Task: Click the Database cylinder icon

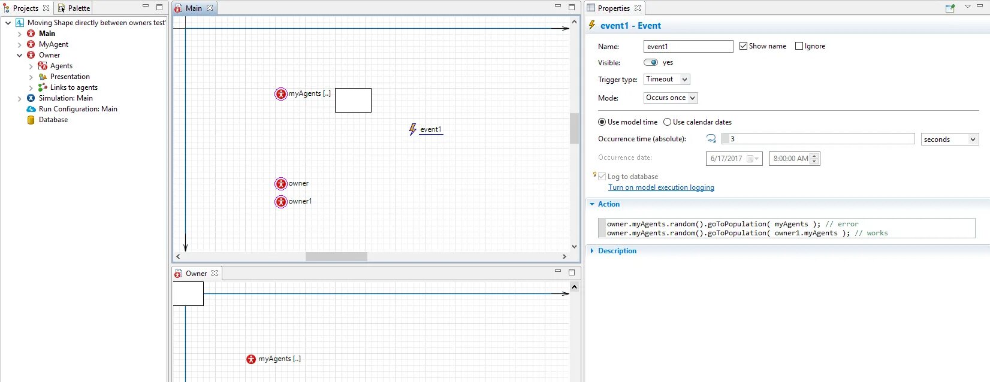Action: [x=31, y=120]
